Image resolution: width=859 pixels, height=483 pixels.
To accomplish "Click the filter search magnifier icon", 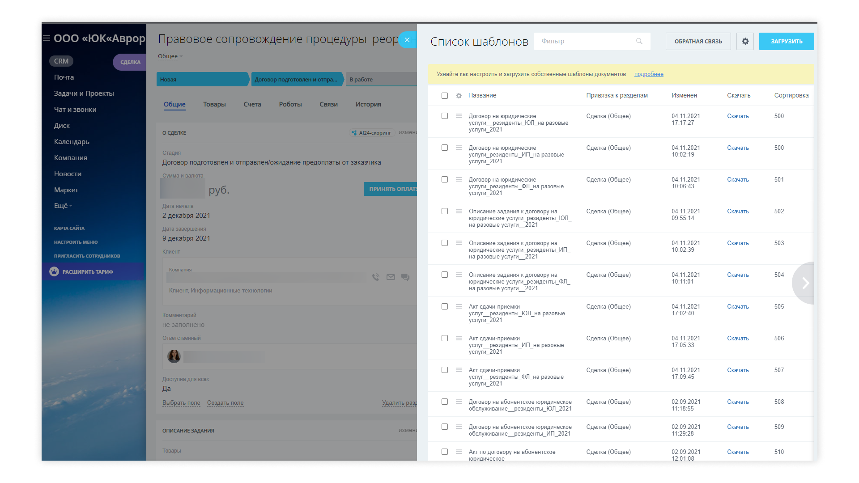I will point(639,41).
